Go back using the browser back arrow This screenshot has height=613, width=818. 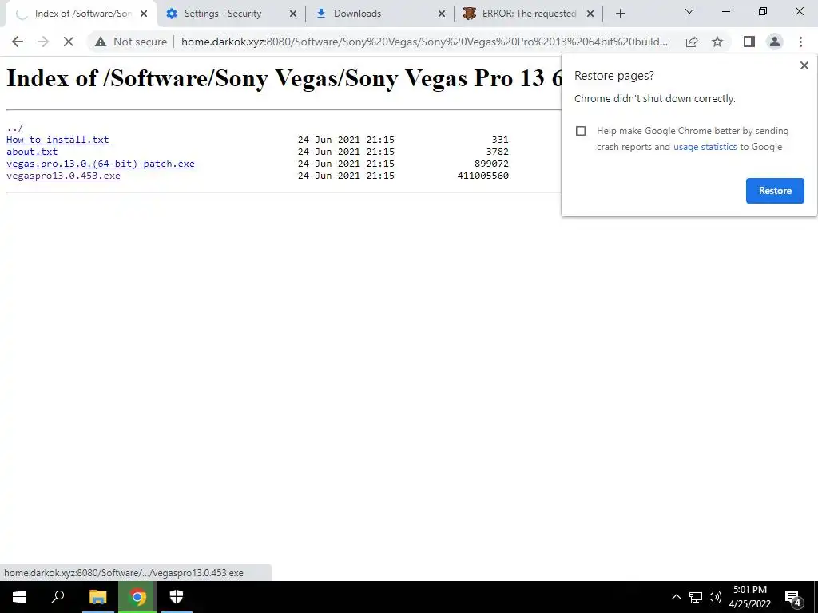tap(18, 42)
